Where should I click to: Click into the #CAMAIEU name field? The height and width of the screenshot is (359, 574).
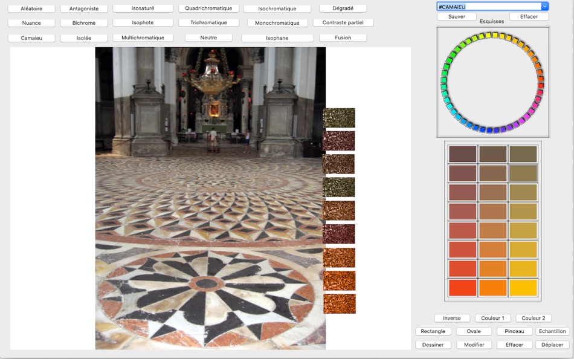(489, 6)
